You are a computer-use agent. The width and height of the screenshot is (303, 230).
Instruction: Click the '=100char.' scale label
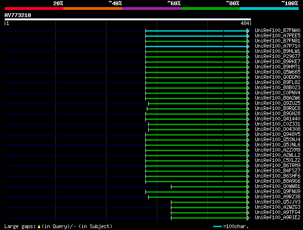tap(236, 226)
